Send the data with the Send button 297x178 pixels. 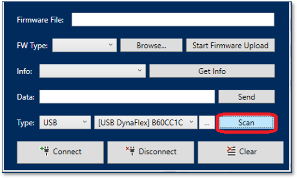tap(246, 97)
